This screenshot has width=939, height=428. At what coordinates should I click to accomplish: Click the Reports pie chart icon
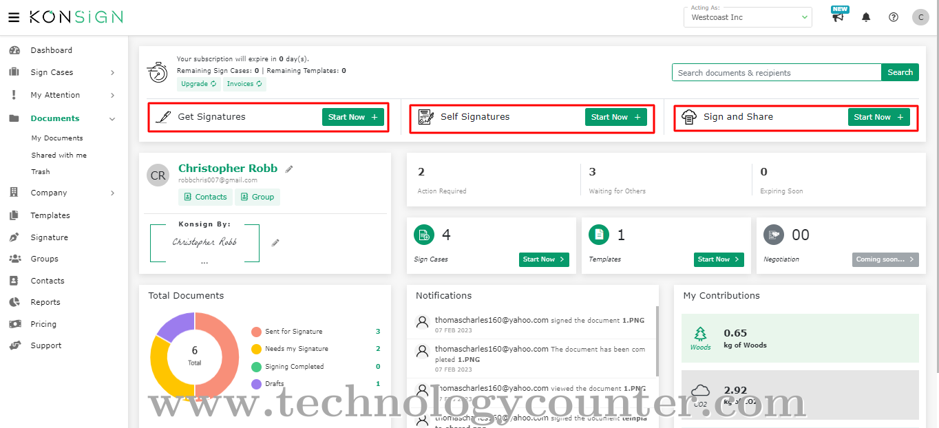click(14, 302)
